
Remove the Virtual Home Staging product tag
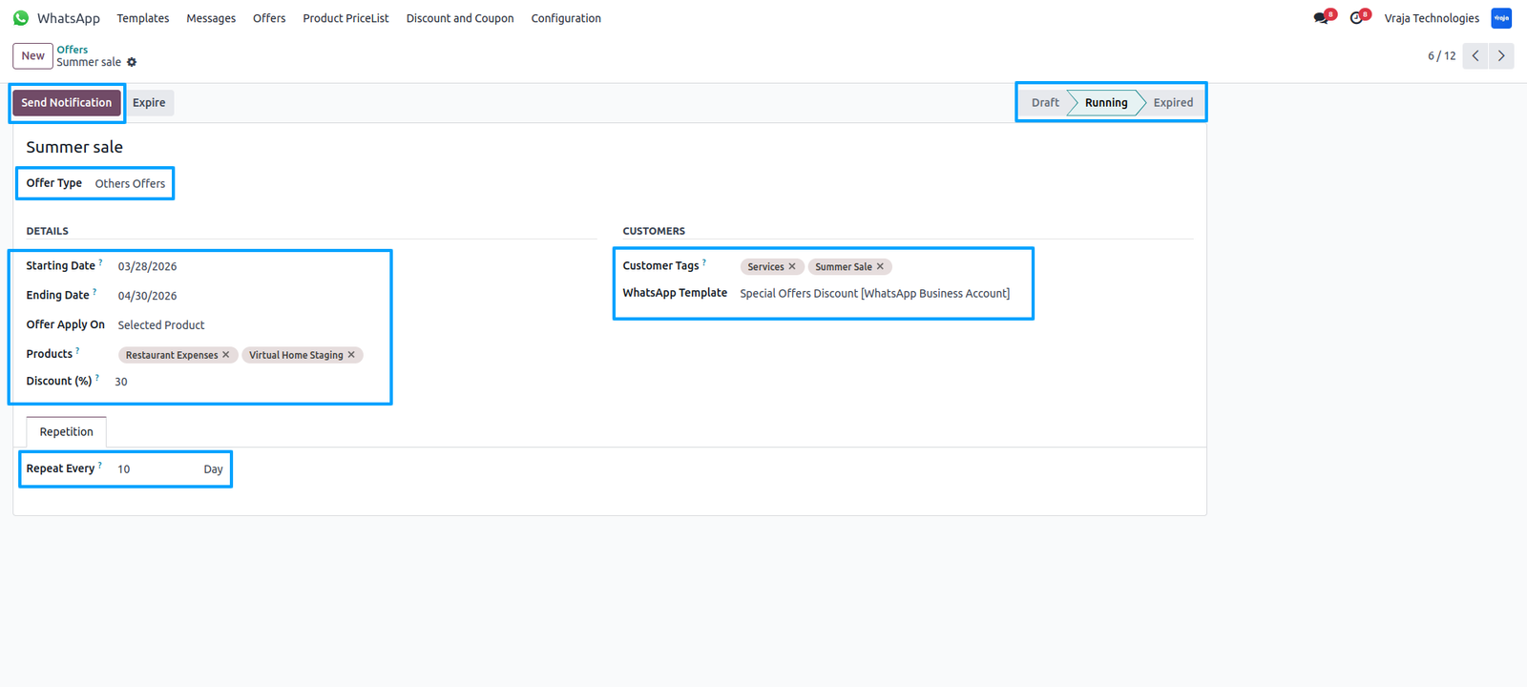[x=351, y=355]
